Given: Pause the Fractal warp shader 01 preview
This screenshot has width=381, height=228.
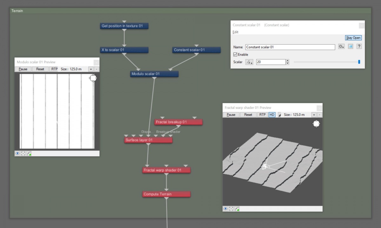Looking at the screenshot, I should 231,115.
